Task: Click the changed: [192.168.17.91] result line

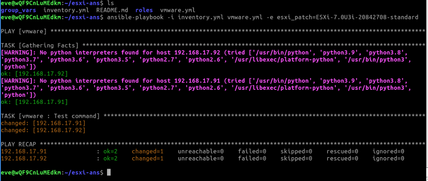Action: tap(43, 123)
